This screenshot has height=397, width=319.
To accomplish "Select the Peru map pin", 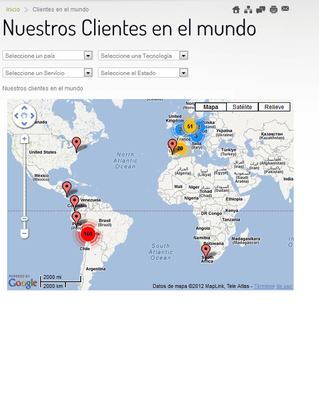I will coord(77,220).
